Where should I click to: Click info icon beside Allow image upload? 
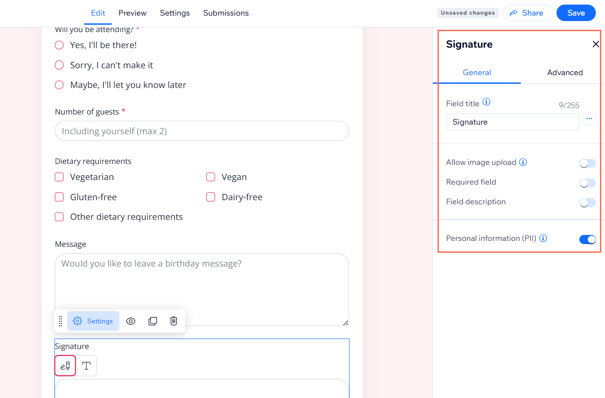click(523, 162)
